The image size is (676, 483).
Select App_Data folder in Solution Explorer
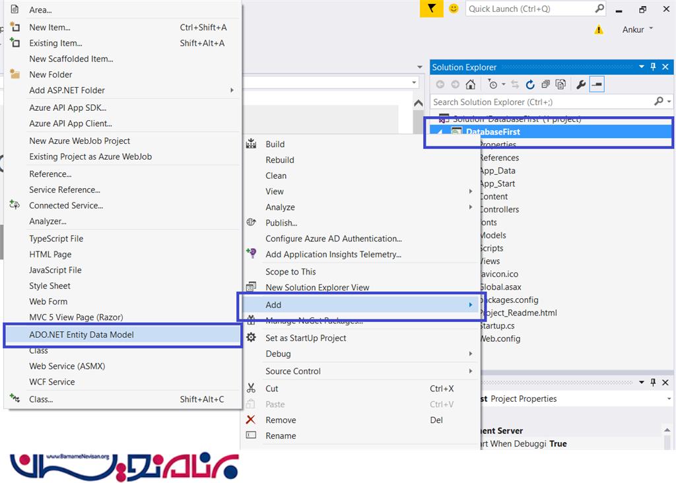[498, 171]
